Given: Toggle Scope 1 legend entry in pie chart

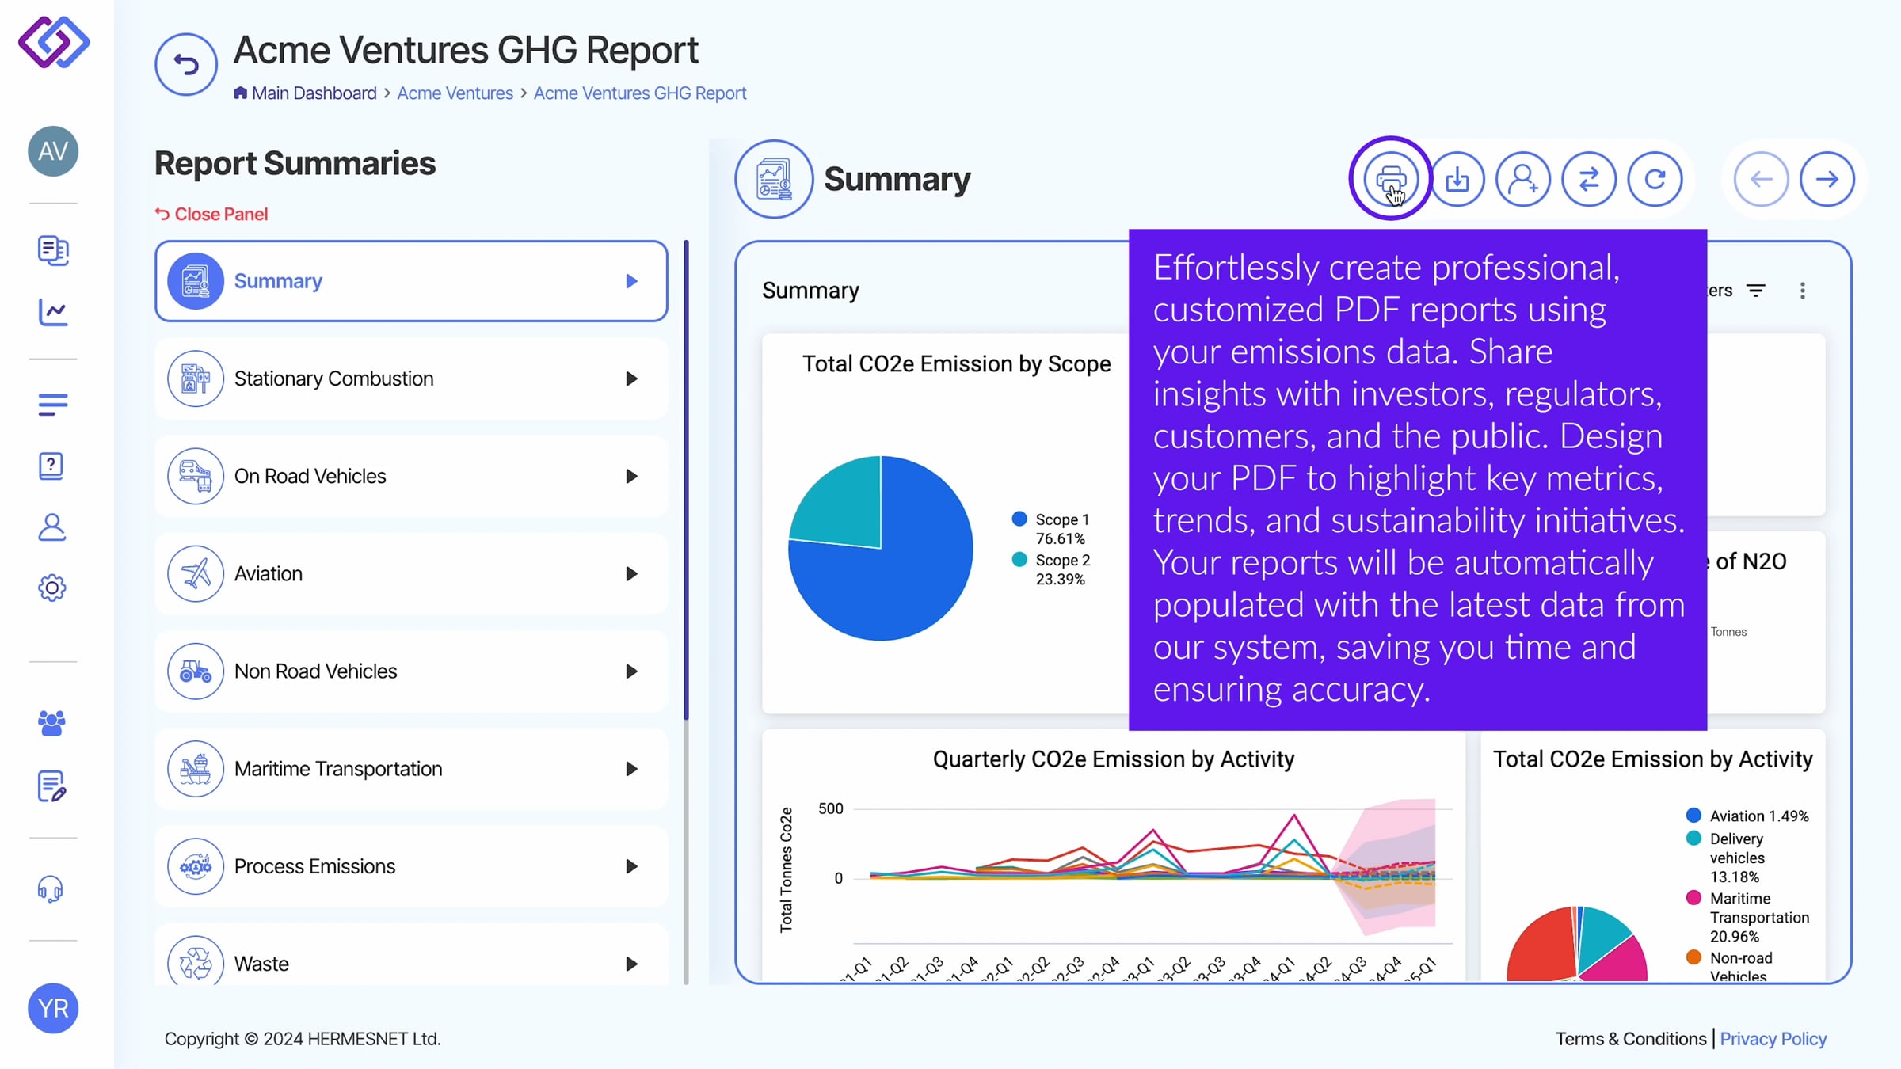Looking at the screenshot, I should click(1061, 519).
